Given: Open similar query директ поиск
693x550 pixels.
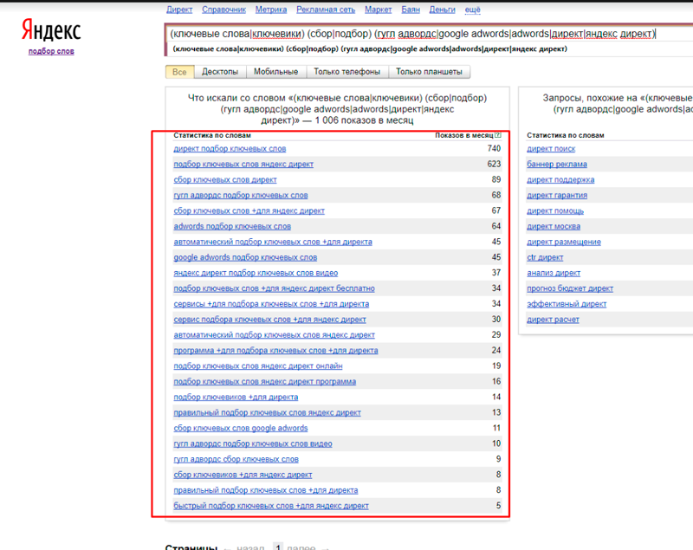Looking at the screenshot, I should 551,149.
